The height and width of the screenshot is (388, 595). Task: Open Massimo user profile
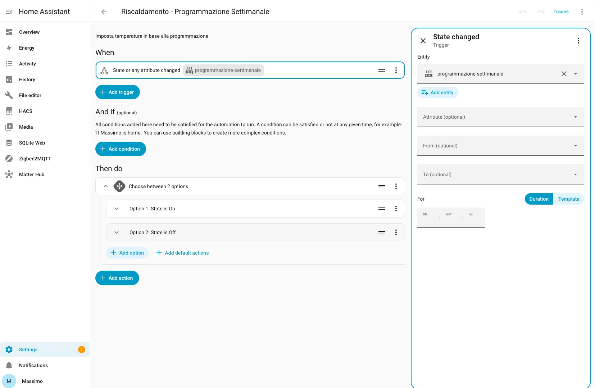[45, 381]
